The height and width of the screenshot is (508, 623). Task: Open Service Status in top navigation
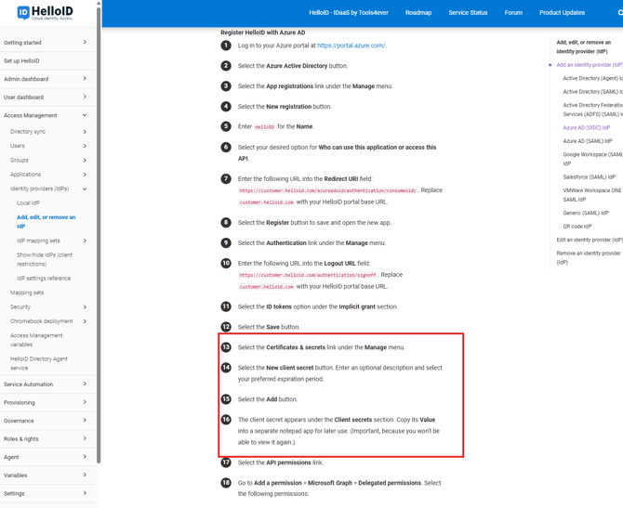(468, 13)
